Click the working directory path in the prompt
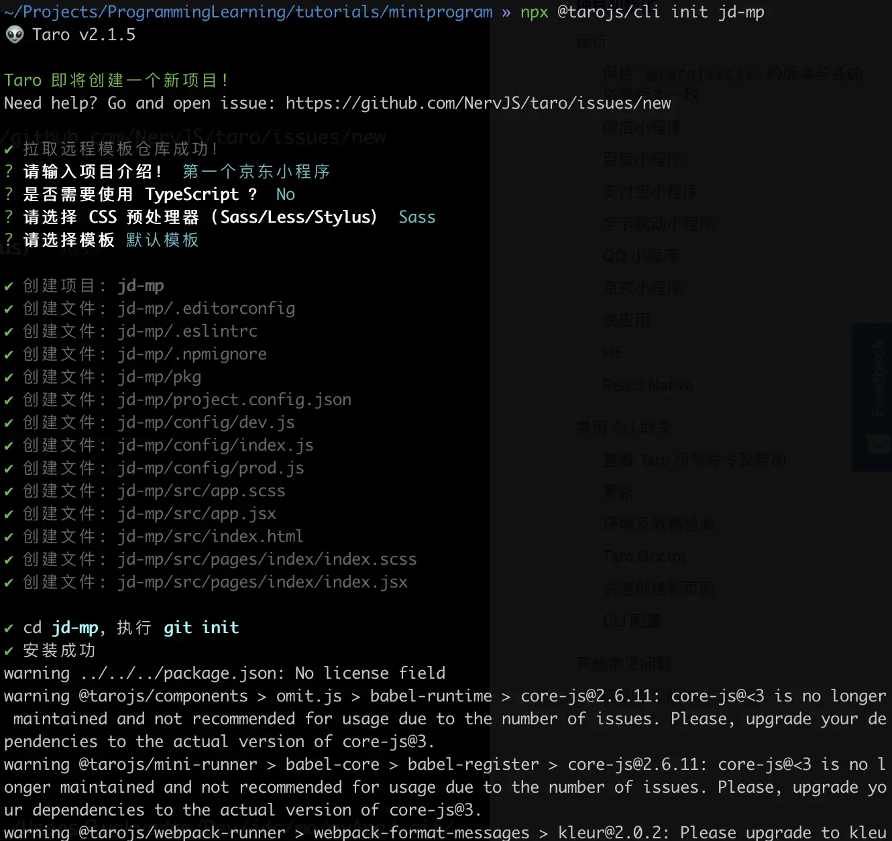 tap(248, 12)
